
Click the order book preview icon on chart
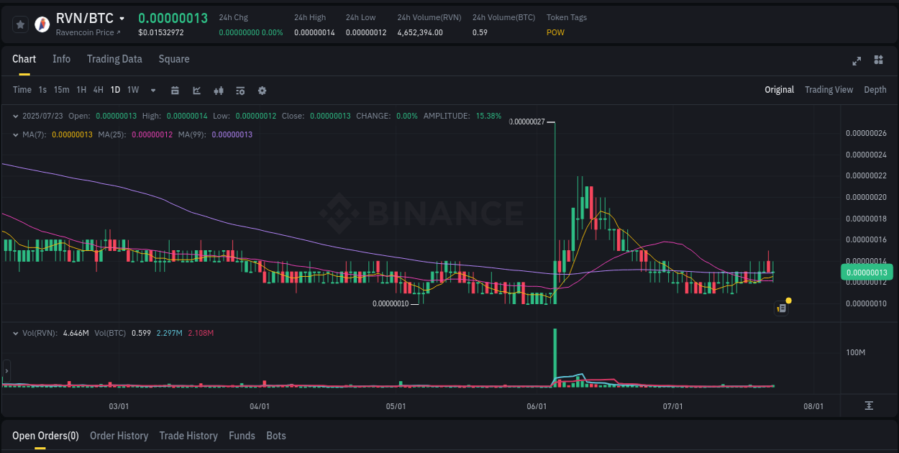(781, 308)
